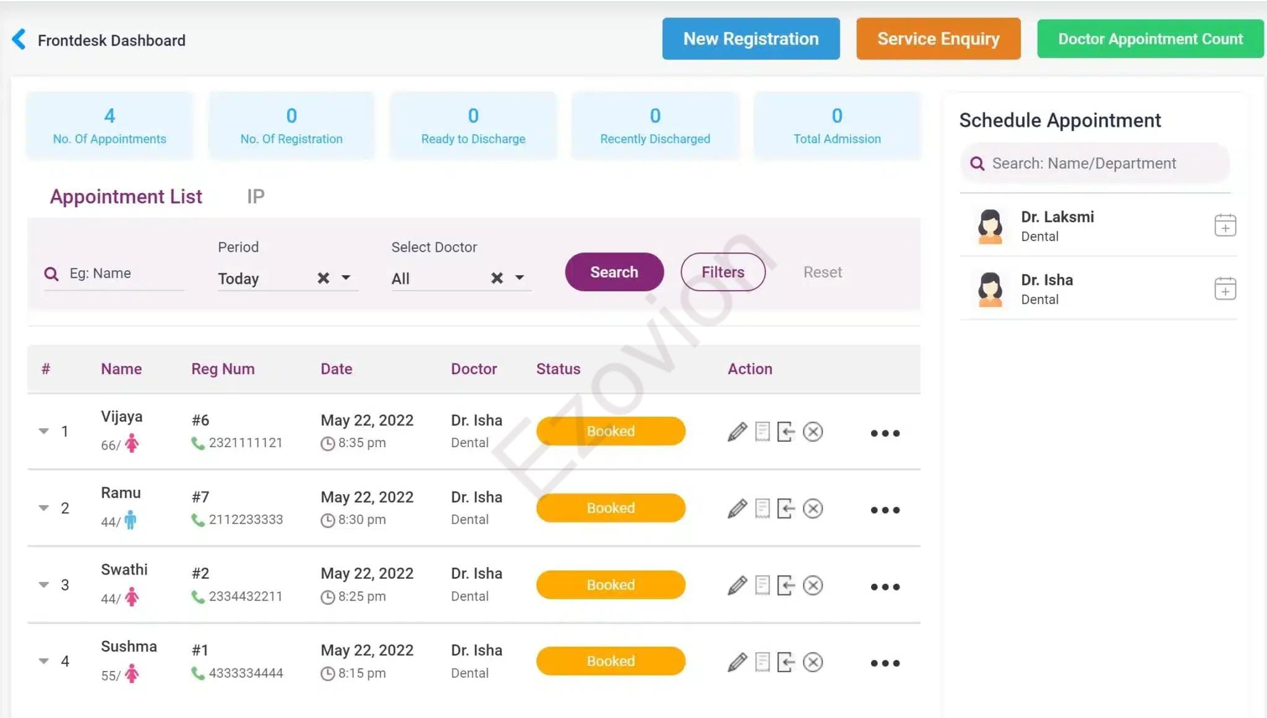Click the check-in arrow icon for Swathi

click(x=786, y=585)
